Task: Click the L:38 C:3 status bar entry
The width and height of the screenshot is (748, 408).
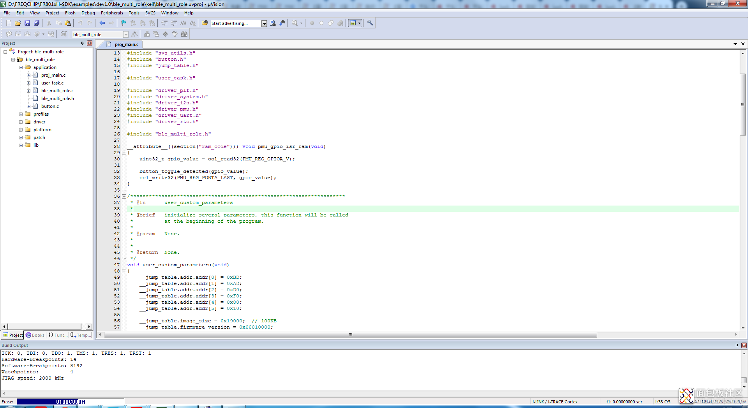Action: pyautogui.click(x=663, y=402)
